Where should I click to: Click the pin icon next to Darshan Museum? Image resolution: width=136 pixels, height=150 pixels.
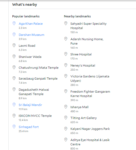coord(14,35)
